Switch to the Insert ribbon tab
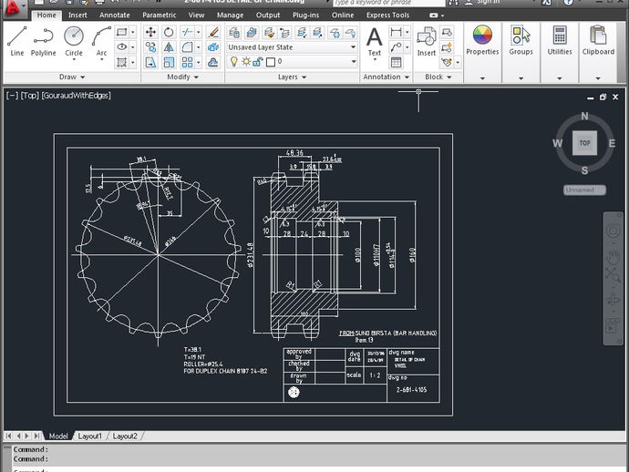Screen dimensions: 629x472 point(77,15)
